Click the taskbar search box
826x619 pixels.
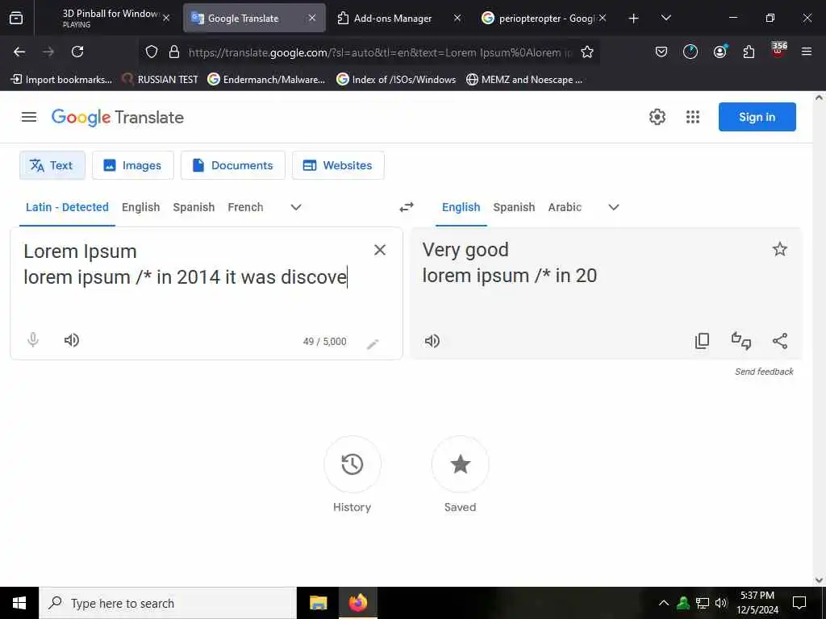pyautogui.click(x=168, y=603)
